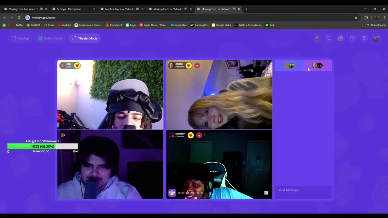Open the ChatGPT bookmark
The width and height of the screenshot is (388, 218).
[x=33, y=25]
